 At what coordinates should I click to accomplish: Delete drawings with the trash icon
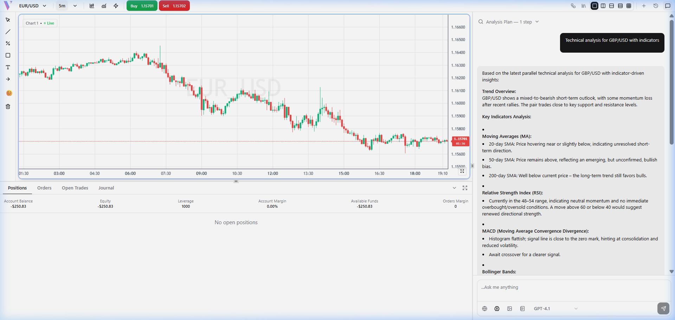tap(8, 107)
